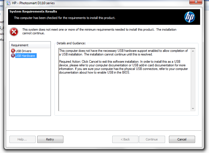Click the 'Details and Guidance:' label

(x=71, y=43)
